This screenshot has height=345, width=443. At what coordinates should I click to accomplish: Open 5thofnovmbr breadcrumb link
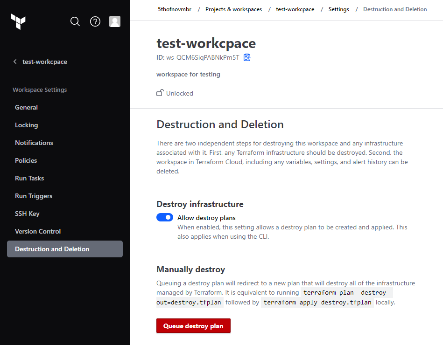tap(174, 9)
